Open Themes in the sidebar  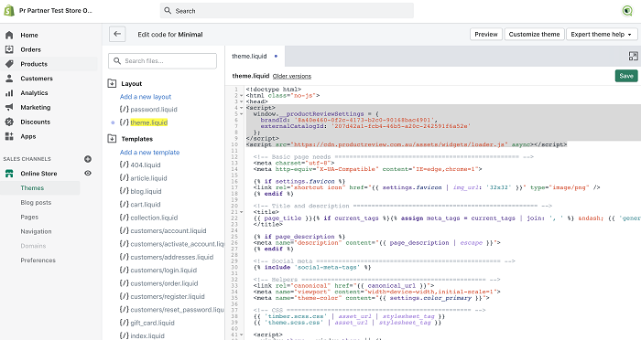tap(32, 188)
